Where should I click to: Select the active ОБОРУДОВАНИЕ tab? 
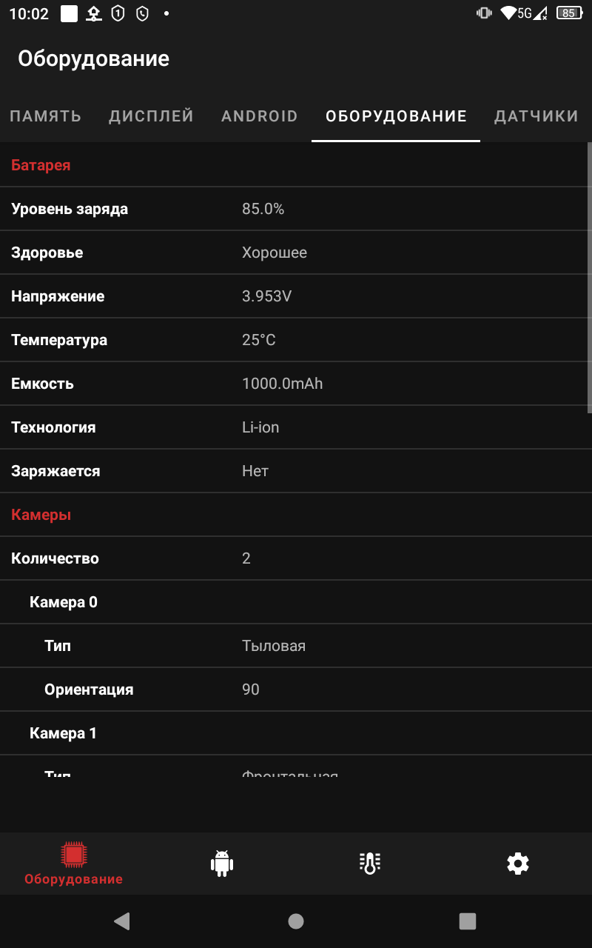pos(396,116)
